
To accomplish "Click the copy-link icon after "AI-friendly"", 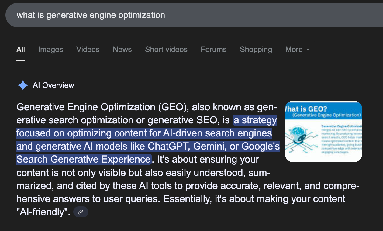I will pyautogui.click(x=81, y=212).
